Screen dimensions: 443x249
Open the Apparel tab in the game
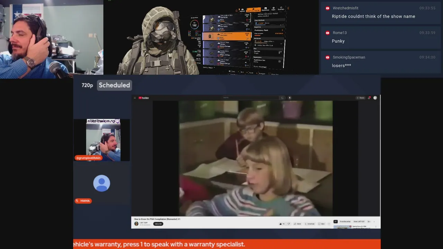242,10
